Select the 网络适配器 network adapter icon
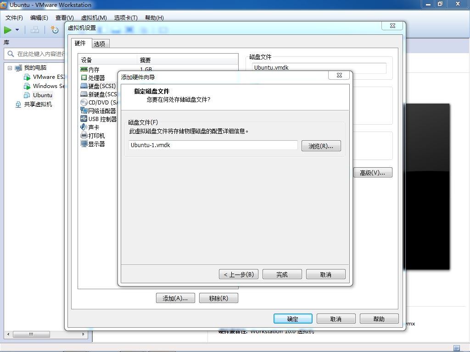This screenshot has height=352, width=470. (84, 110)
